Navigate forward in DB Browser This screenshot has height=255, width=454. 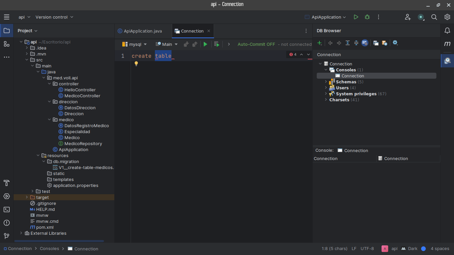tap(339, 43)
